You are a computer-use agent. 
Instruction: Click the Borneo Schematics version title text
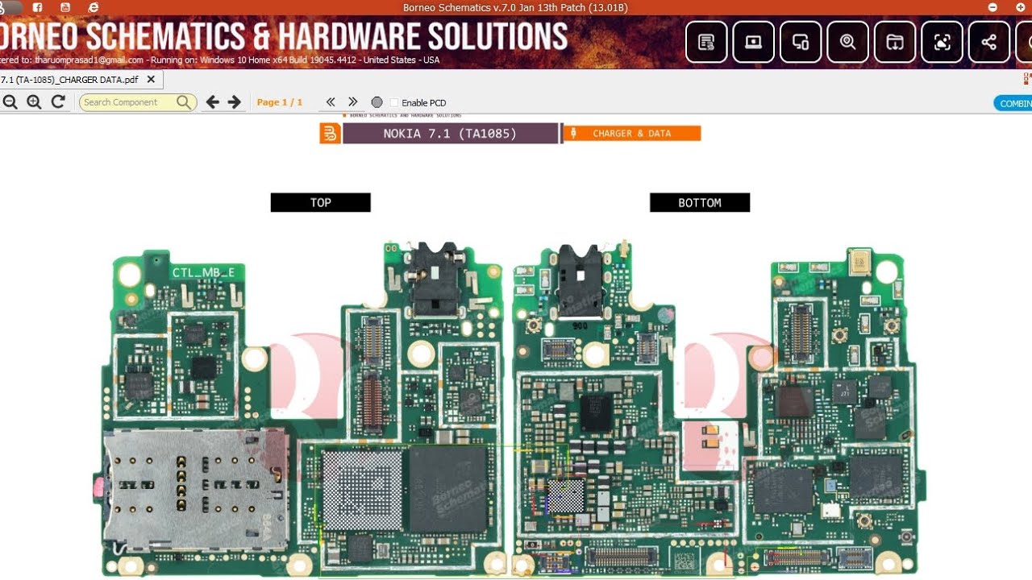pyautogui.click(x=515, y=7)
